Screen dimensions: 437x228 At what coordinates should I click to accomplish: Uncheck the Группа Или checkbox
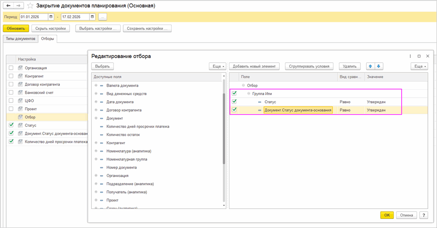[234, 94]
